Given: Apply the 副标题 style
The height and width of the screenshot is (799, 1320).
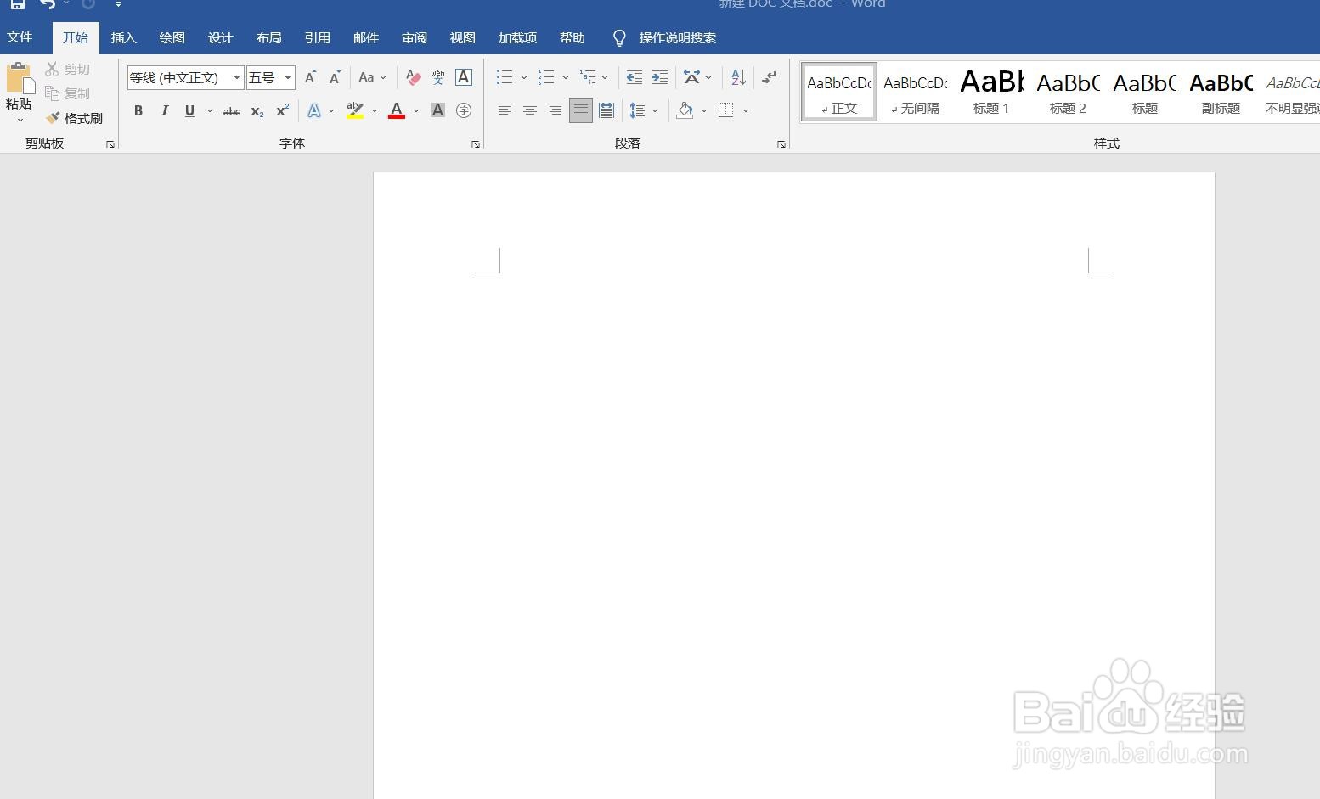Looking at the screenshot, I should coord(1221,92).
